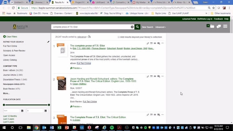Click email icon for result 1
Image resolution: width=233 pixels, height=131 pixels.
tap(155, 43)
